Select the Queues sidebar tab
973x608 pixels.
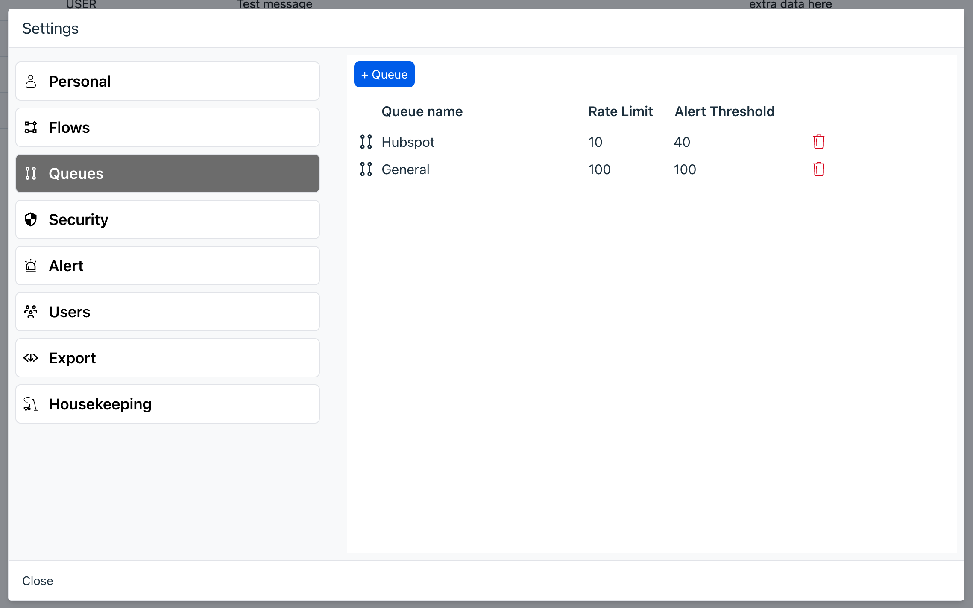(167, 173)
